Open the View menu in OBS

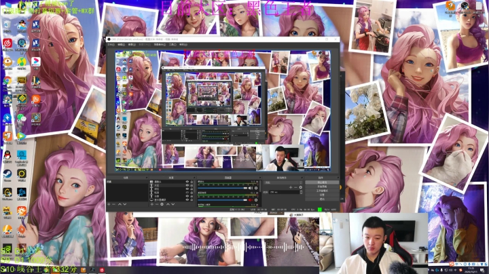click(132, 45)
